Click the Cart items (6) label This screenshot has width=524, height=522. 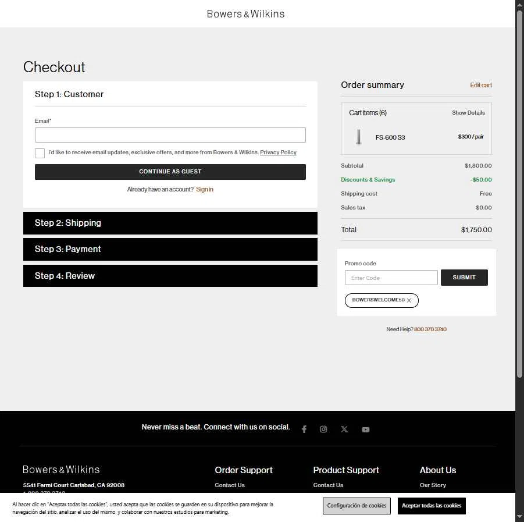click(368, 113)
